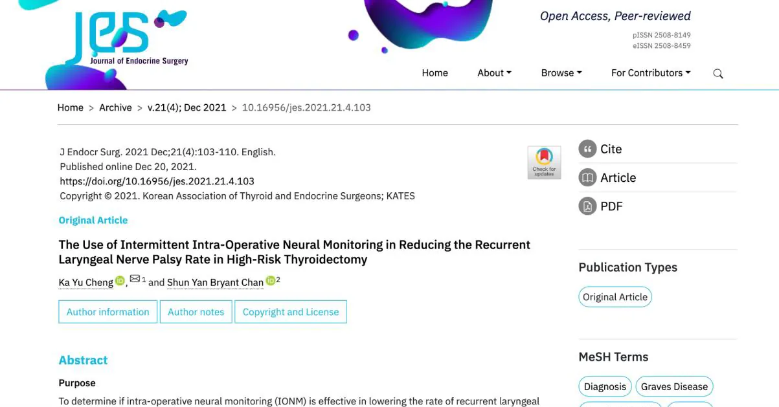Click the article title text

coord(295,252)
